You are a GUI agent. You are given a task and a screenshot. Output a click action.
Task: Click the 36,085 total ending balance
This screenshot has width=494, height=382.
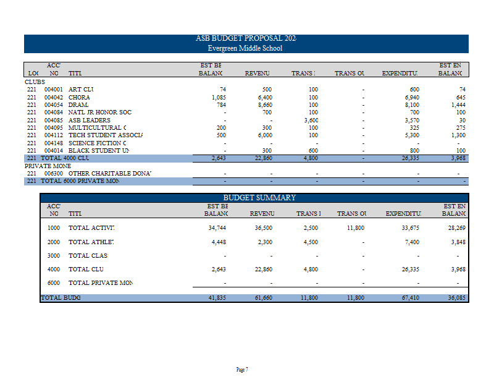(457, 298)
